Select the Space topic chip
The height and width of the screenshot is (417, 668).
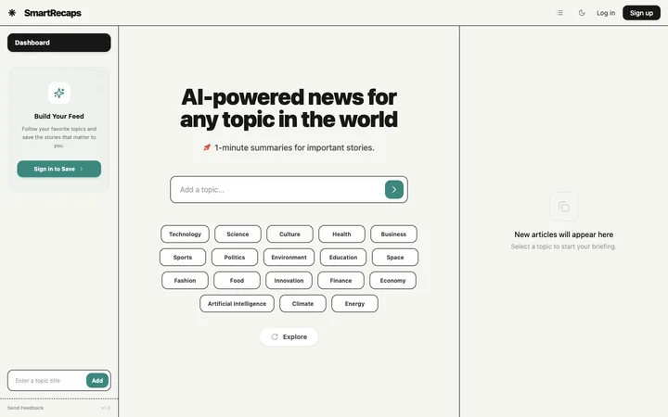(395, 258)
